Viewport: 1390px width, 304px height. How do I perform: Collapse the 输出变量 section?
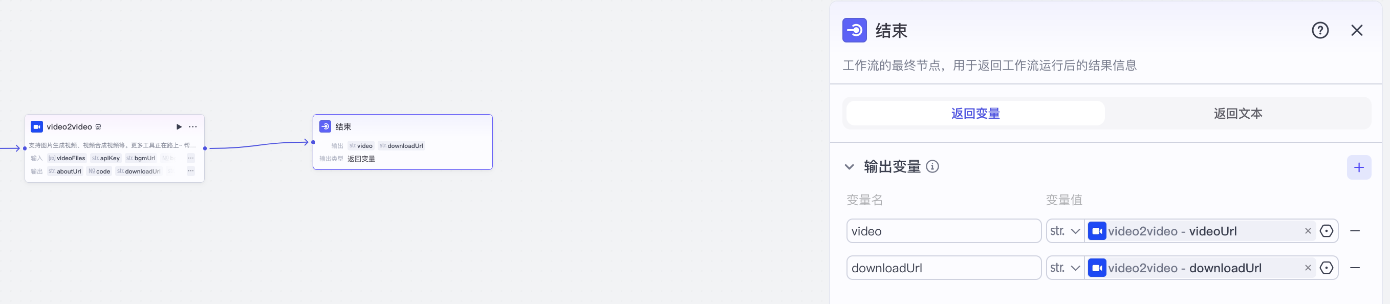click(x=850, y=167)
